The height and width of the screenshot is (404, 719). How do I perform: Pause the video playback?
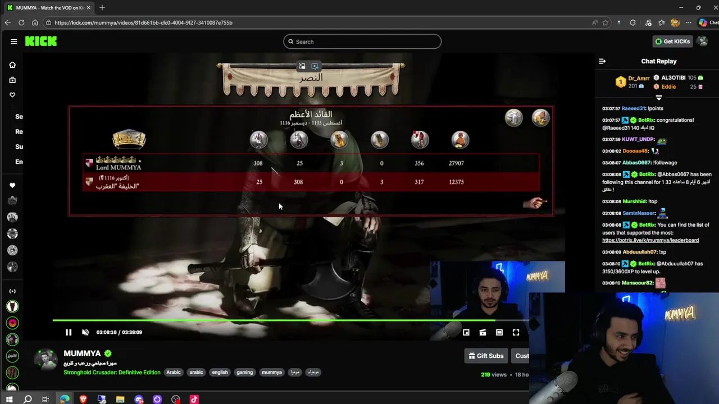pos(69,332)
